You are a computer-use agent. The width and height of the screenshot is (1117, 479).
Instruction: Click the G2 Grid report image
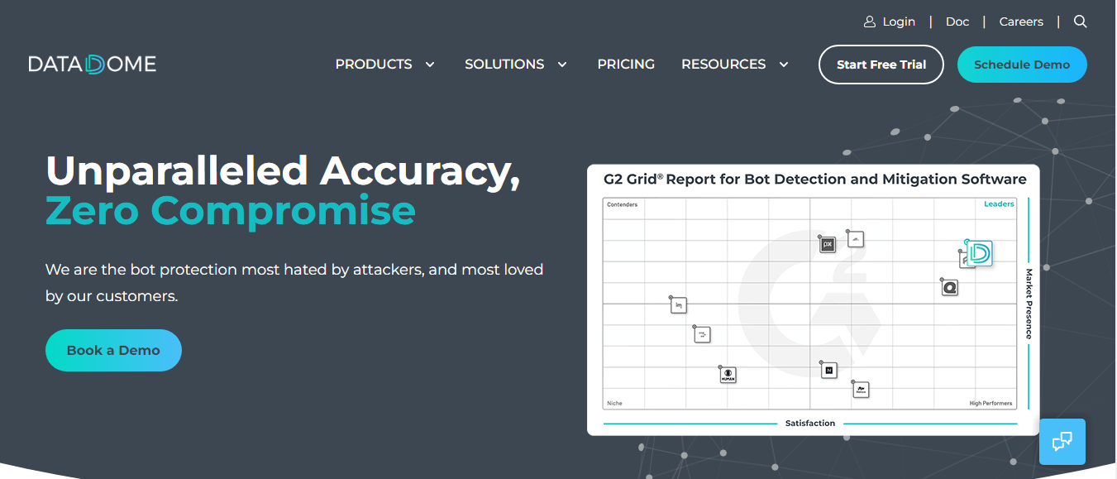(x=813, y=299)
